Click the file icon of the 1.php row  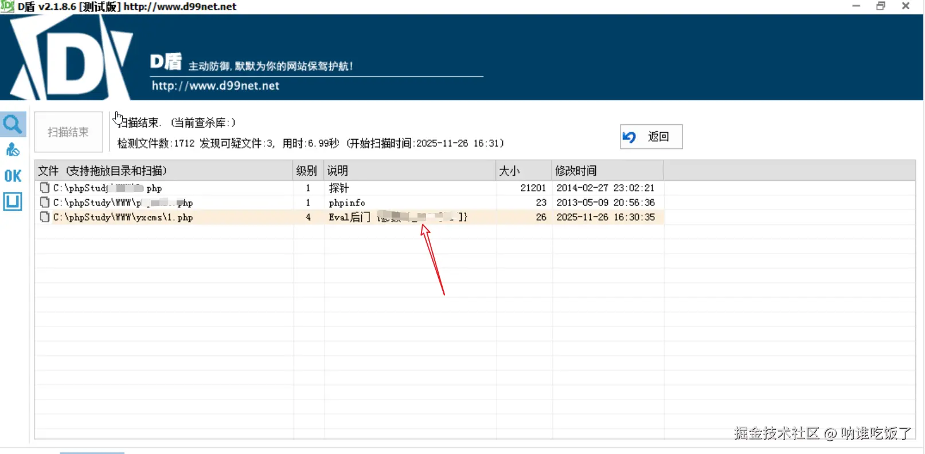point(45,217)
